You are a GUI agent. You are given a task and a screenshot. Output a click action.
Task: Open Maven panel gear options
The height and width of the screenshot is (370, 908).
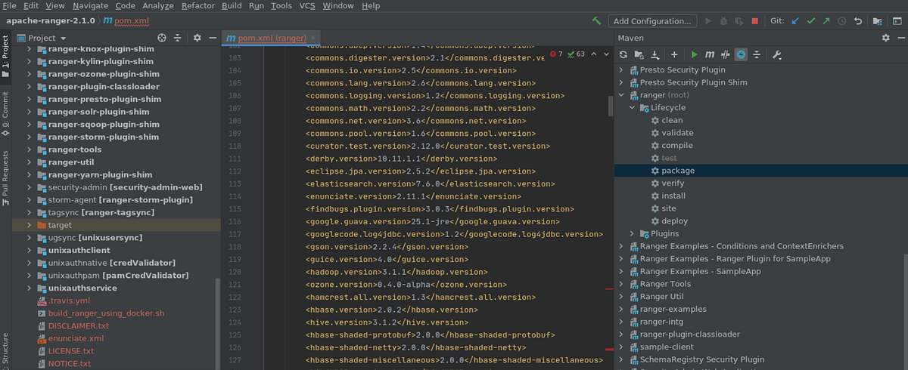pos(886,38)
